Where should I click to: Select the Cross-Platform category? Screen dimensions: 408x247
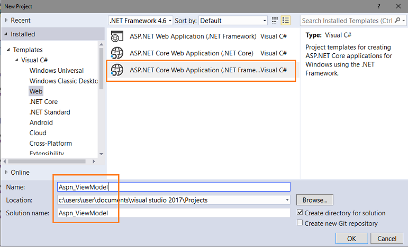pyautogui.click(x=51, y=143)
